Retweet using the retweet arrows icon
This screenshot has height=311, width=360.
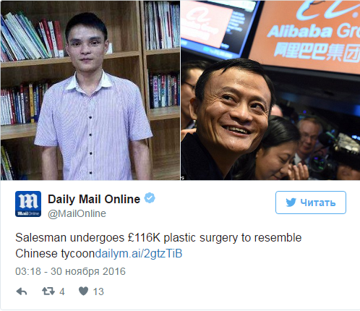pos(48,291)
